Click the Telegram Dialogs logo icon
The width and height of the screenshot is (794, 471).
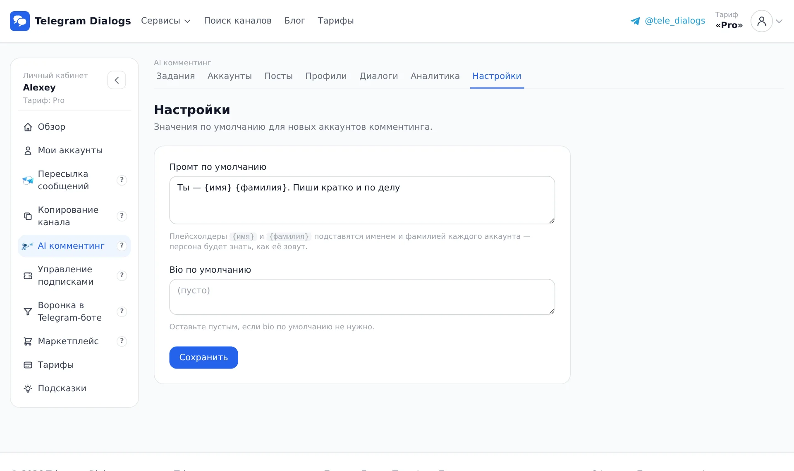pyautogui.click(x=20, y=21)
